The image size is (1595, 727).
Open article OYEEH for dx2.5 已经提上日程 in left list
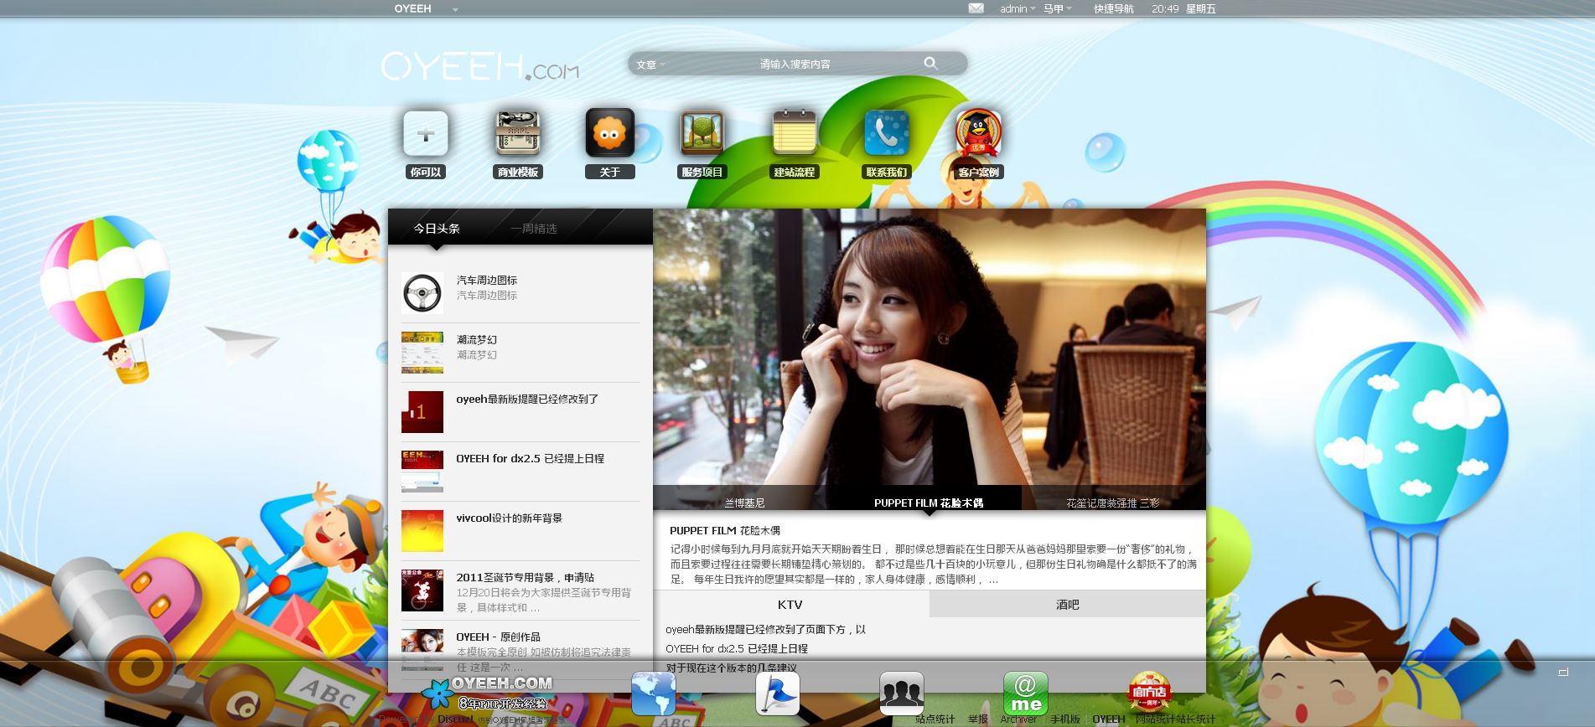530,458
